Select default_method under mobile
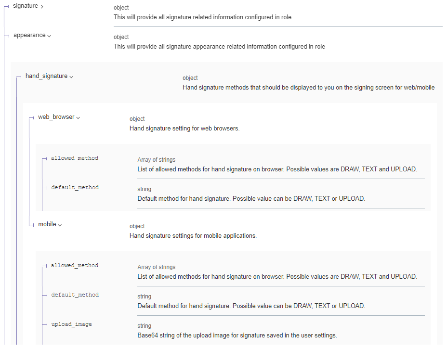Screen dimensions: 447x349 (x=75, y=295)
